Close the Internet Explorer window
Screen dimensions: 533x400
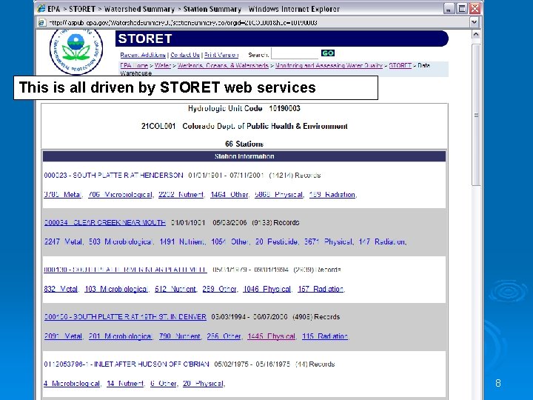pos(475,8)
